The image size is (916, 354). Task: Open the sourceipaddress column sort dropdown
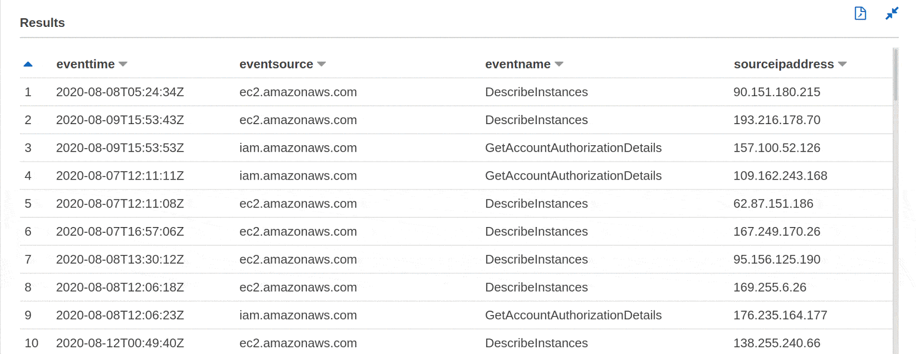(842, 65)
